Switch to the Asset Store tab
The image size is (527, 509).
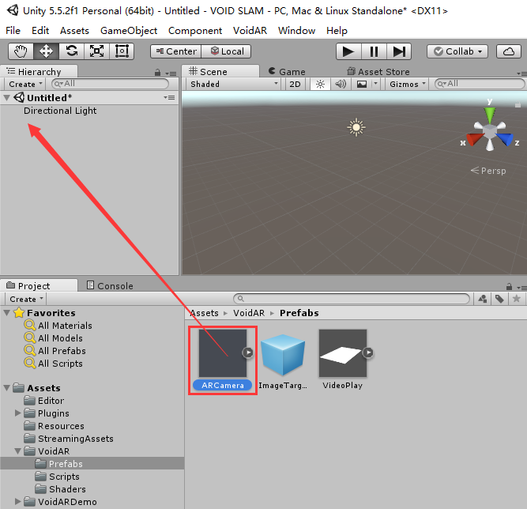(378, 72)
